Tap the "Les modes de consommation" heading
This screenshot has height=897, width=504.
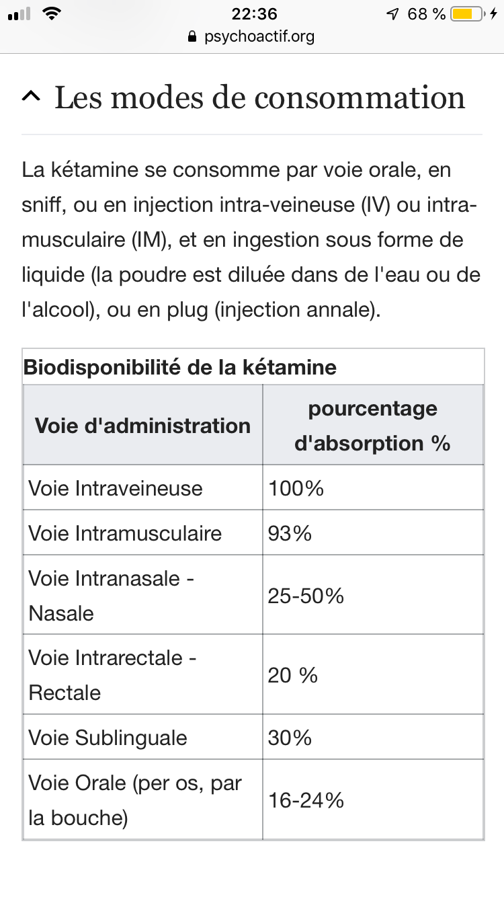coord(259,97)
